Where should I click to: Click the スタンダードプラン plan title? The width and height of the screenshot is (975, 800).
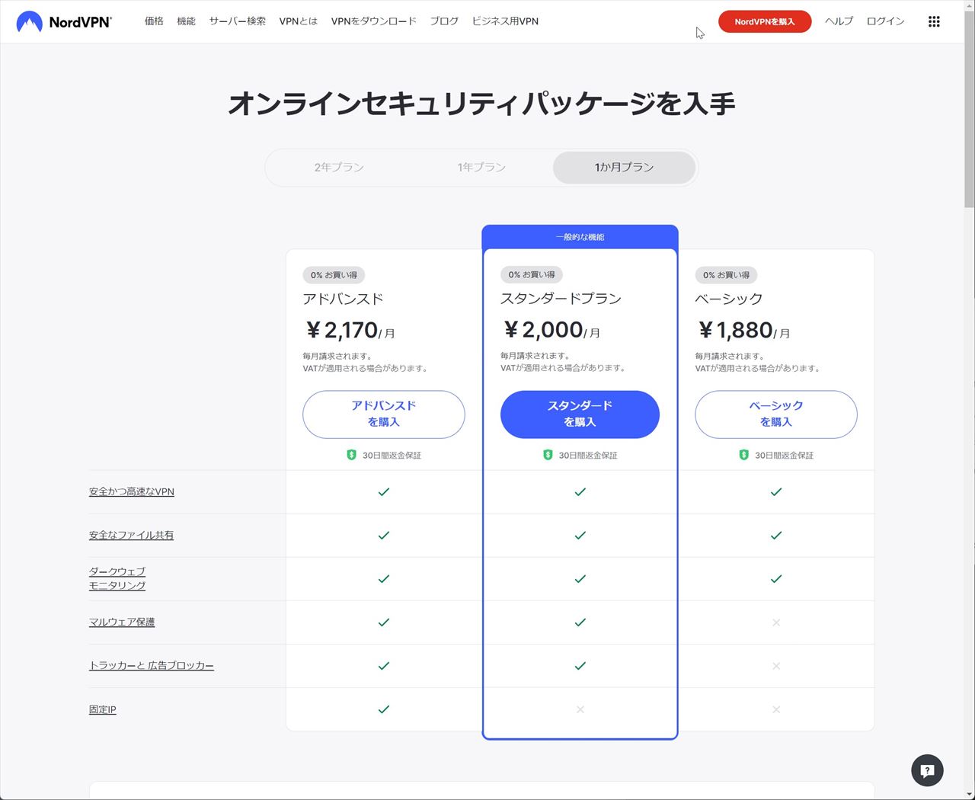[x=561, y=298]
